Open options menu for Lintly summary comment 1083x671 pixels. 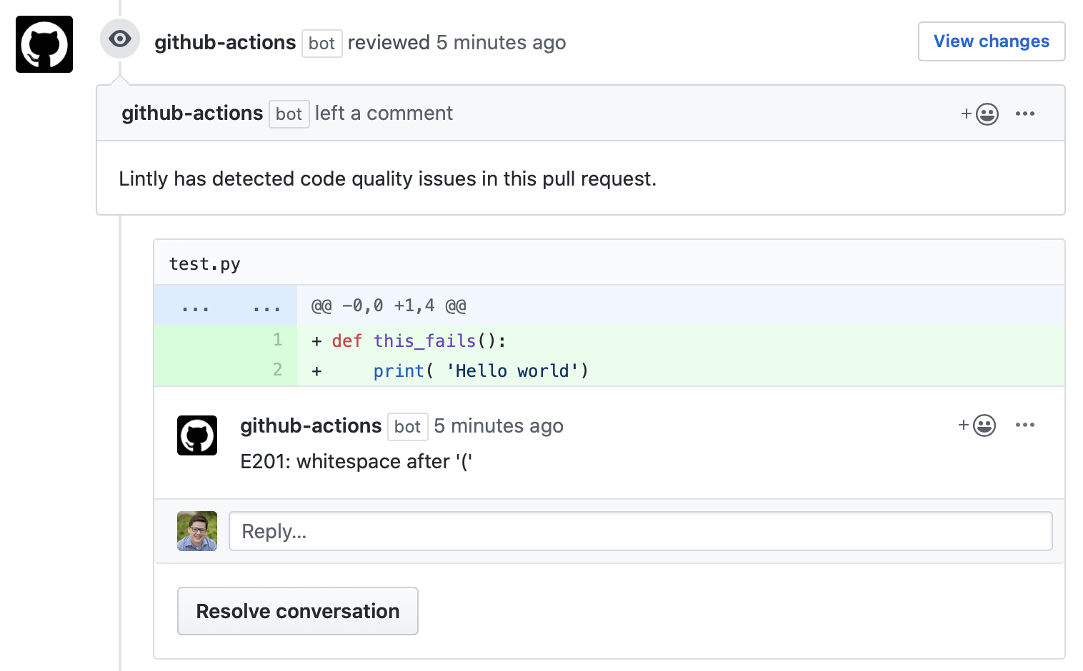[x=1025, y=113]
